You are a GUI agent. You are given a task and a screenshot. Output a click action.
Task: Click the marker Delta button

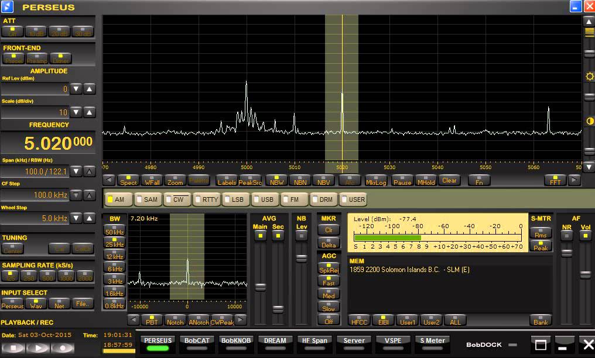pos(329,243)
